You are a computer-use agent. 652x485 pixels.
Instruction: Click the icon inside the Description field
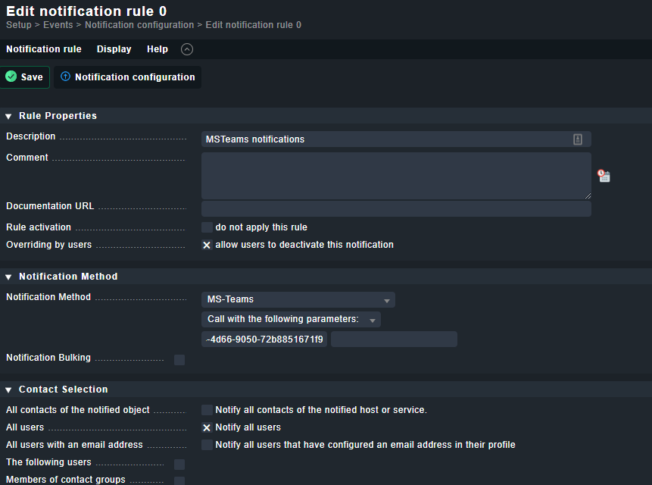(578, 139)
